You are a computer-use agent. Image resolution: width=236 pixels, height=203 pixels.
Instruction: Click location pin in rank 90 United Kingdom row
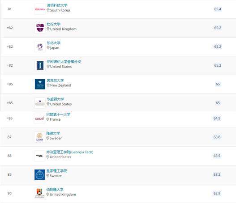tap(48, 195)
